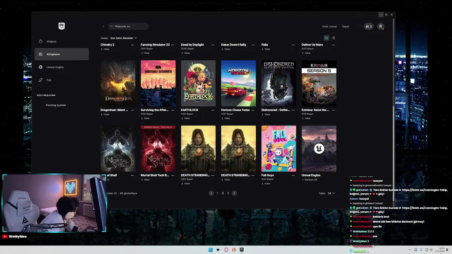
Task: Open three-dot menu for Horizon Chase Turbo
Action: pyautogui.click(x=253, y=110)
